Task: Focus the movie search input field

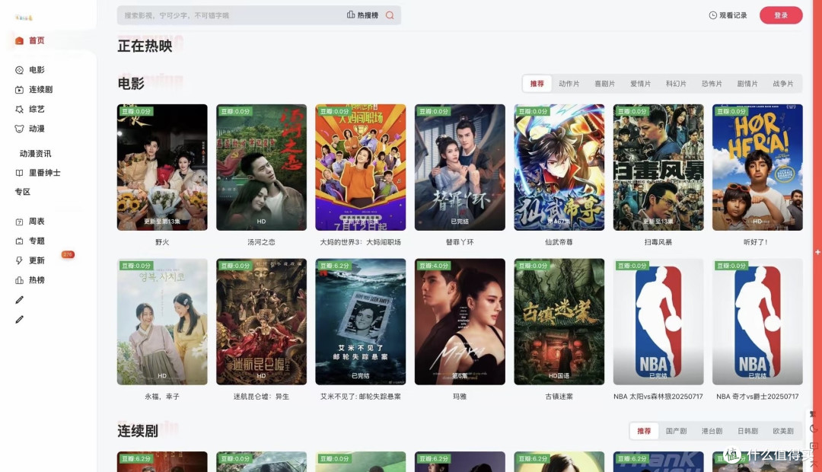Action: (x=231, y=15)
